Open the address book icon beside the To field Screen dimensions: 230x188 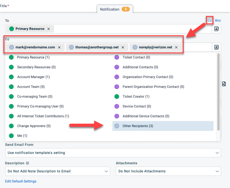216,29
